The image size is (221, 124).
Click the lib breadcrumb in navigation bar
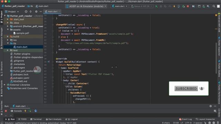pos(30,6)
